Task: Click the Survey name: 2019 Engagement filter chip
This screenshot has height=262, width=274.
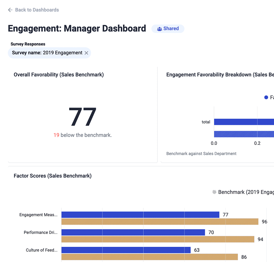Action: 47,53
